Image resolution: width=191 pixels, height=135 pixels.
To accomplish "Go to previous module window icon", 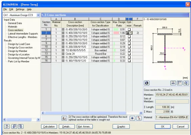I will click(14, 126).
